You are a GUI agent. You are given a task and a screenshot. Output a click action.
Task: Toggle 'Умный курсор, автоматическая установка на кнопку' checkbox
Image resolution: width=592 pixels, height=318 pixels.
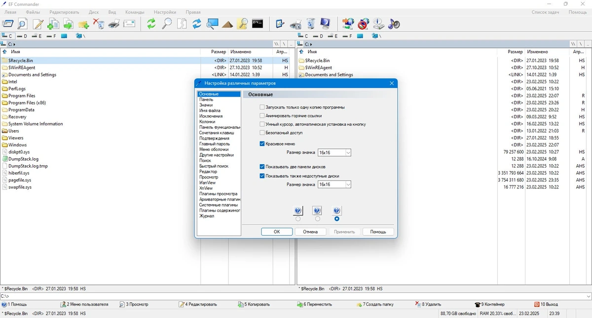click(x=262, y=124)
